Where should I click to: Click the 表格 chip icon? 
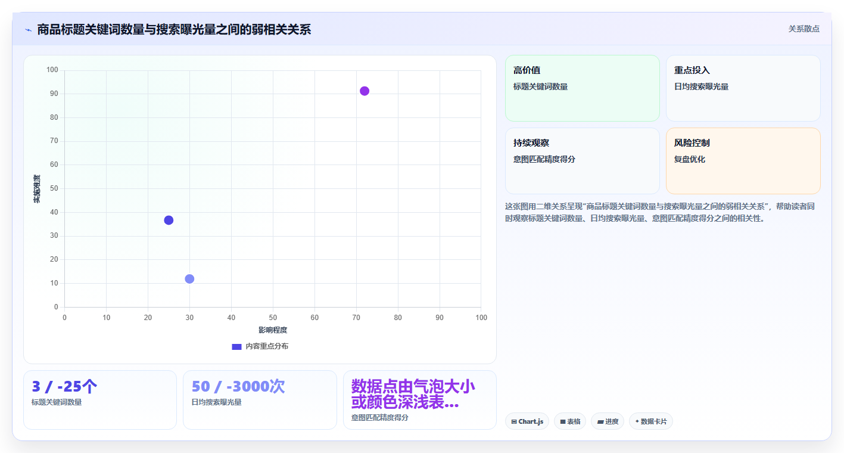[x=563, y=421]
